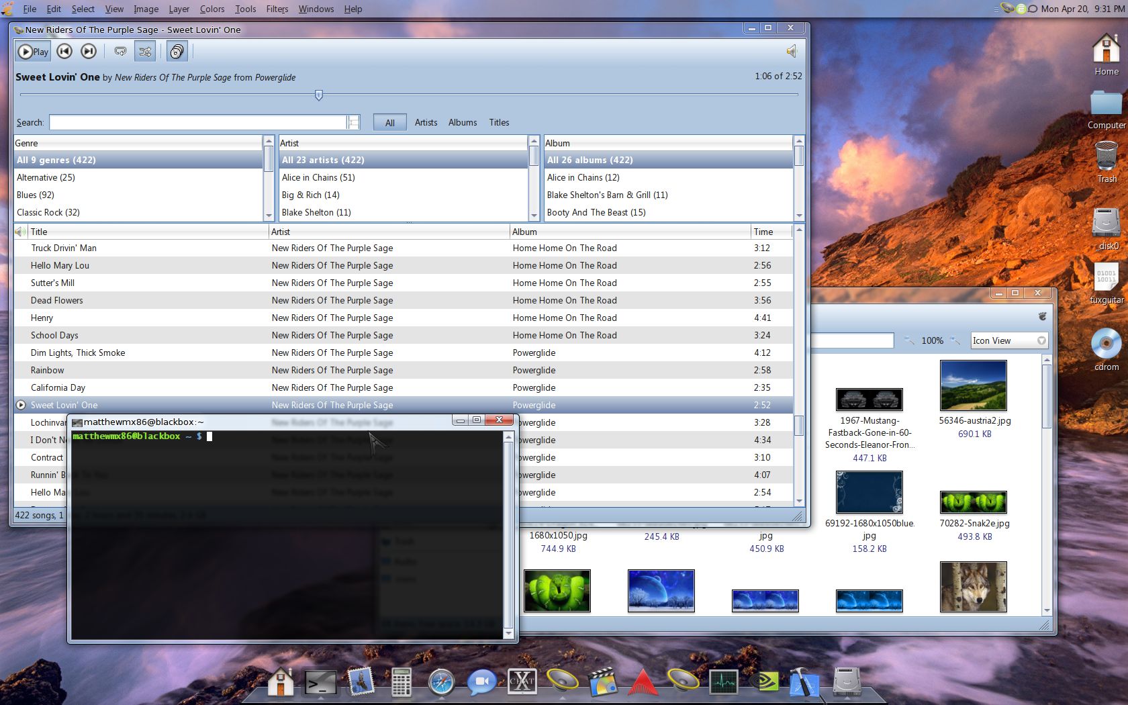Clear the search field using its clear icon
The height and width of the screenshot is (705, 1128).
pos(353,122)
